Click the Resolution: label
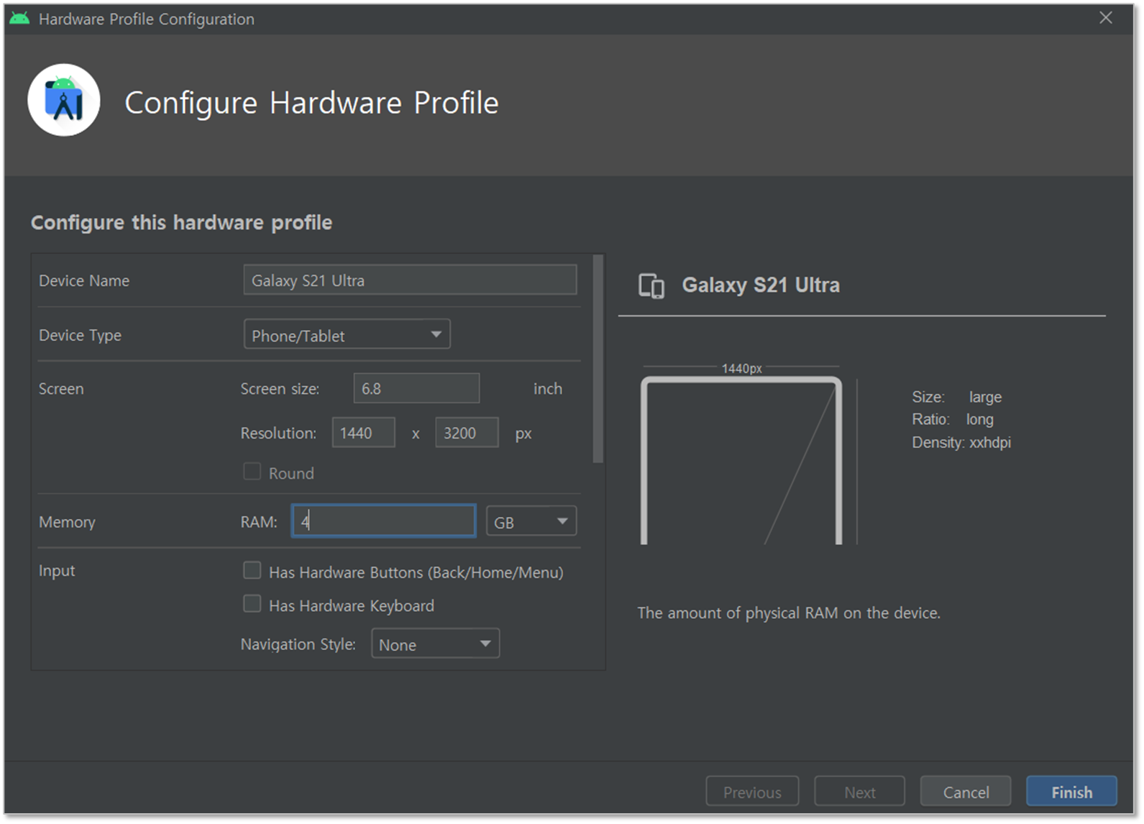1144x824 pixels. (278, 434)
